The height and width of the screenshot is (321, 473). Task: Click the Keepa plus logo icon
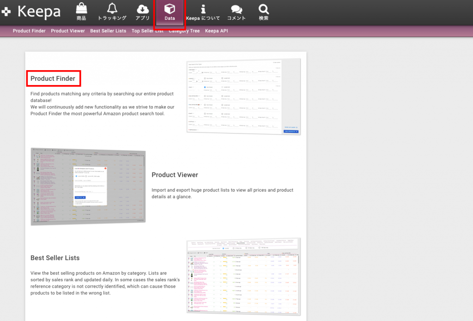click(6, 12)
